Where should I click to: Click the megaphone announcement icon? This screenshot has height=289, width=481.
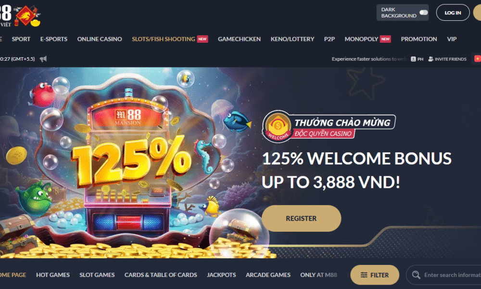pyautogui.click(x=43, y=59)
